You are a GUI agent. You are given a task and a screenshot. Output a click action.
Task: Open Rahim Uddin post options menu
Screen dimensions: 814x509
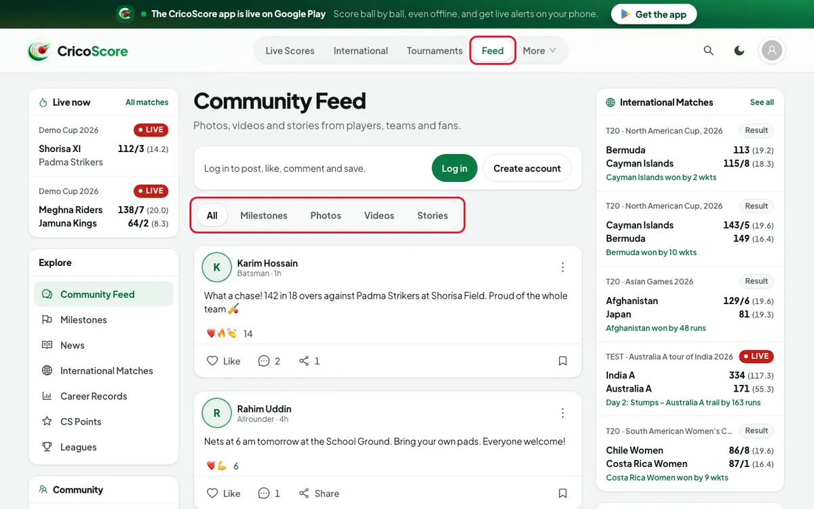562,413
